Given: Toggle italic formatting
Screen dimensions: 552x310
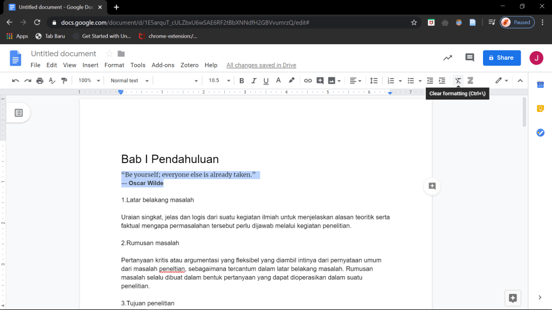Looking at the screenshot, I should (x=254, y=81).
